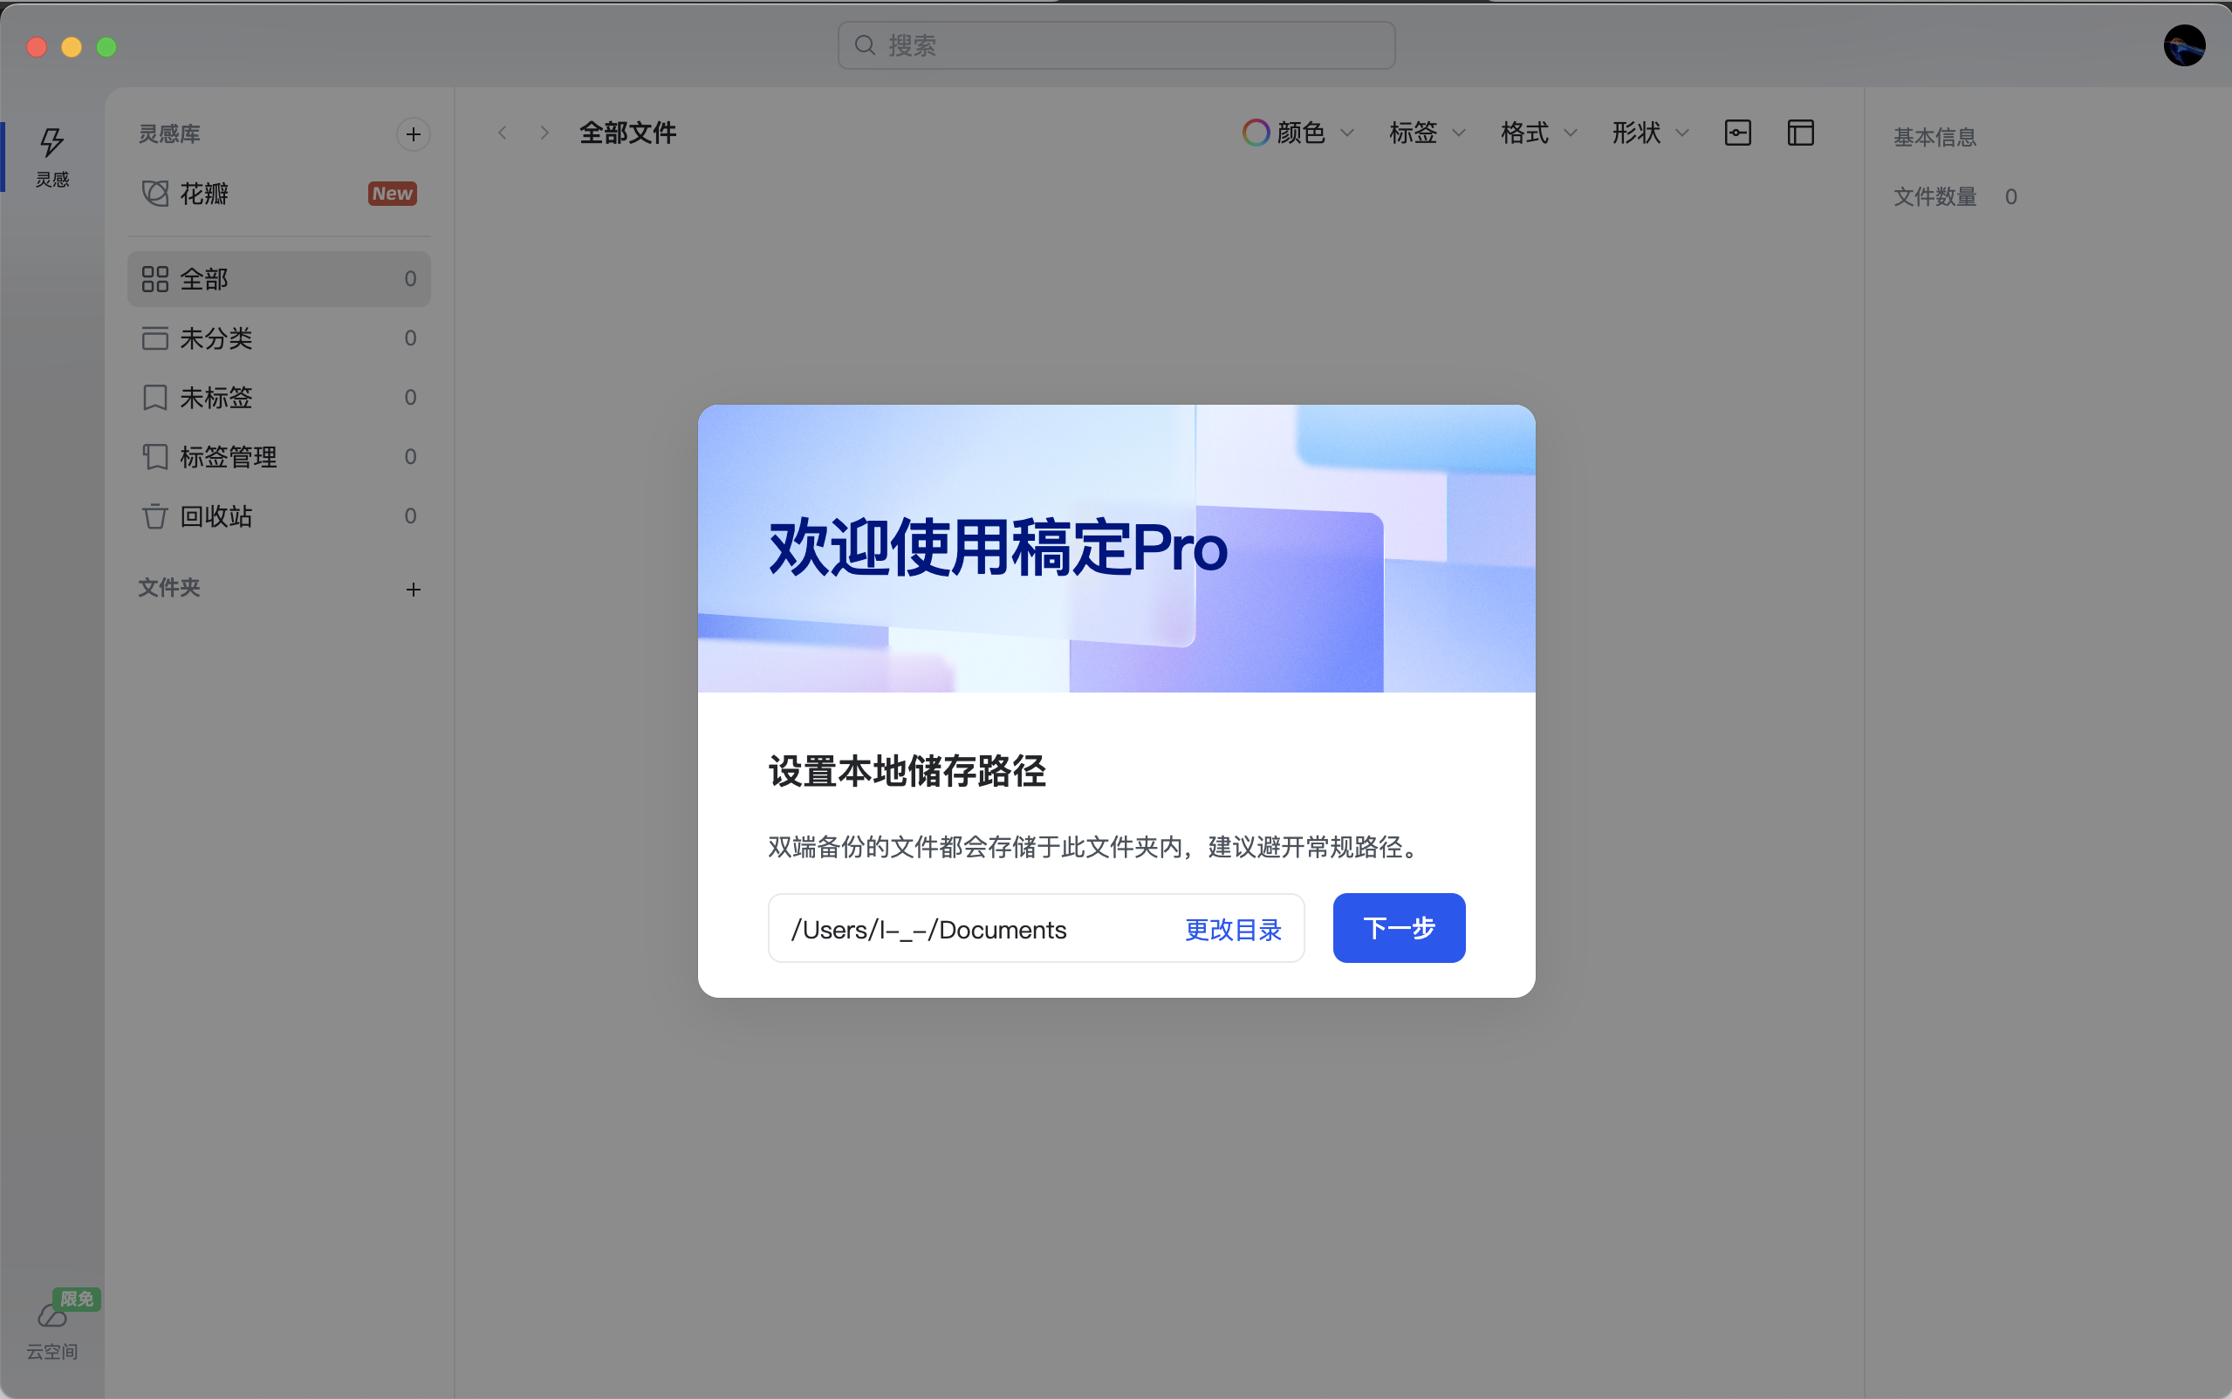The height and width of the screenshot is (1399, 2232).
Task: Add a new library with 灵感库 plus
Action: (413, 134)
